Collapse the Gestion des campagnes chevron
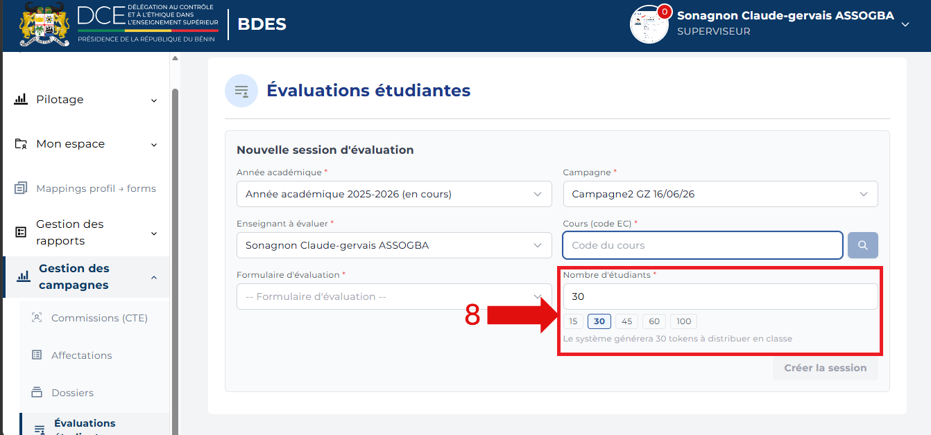The height and width of the screenshot is (435, 931). click(154, 278)
